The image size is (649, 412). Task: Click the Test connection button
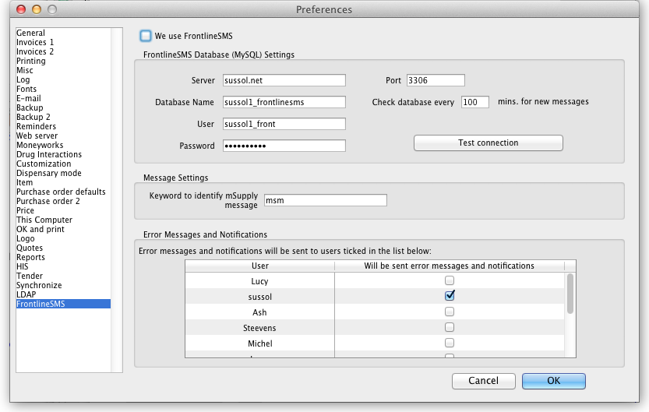(488, 143)
